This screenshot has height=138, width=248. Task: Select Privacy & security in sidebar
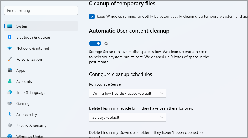(31, 126)
